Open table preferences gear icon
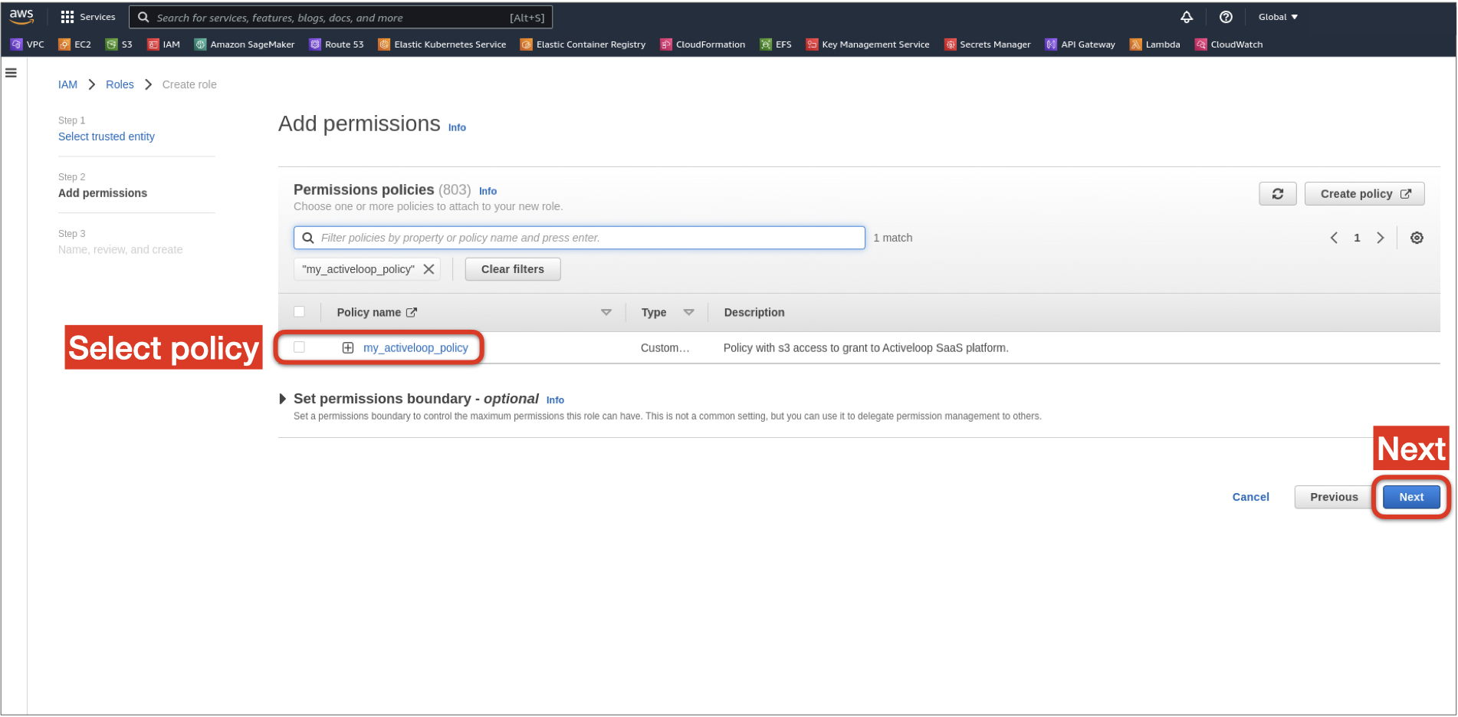 click(x=1416, y=238)
